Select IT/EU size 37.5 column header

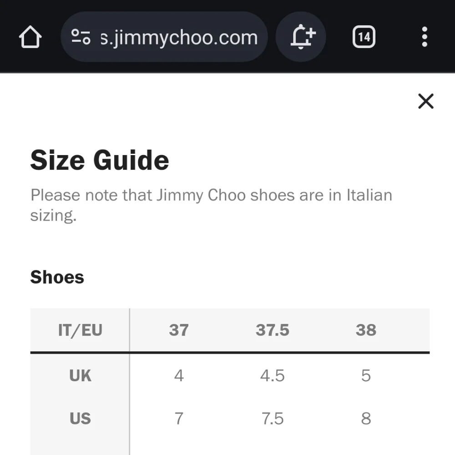tap(272, 330)
